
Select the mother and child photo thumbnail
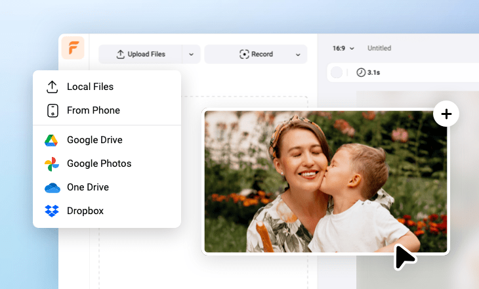click(x=325, y=182)
